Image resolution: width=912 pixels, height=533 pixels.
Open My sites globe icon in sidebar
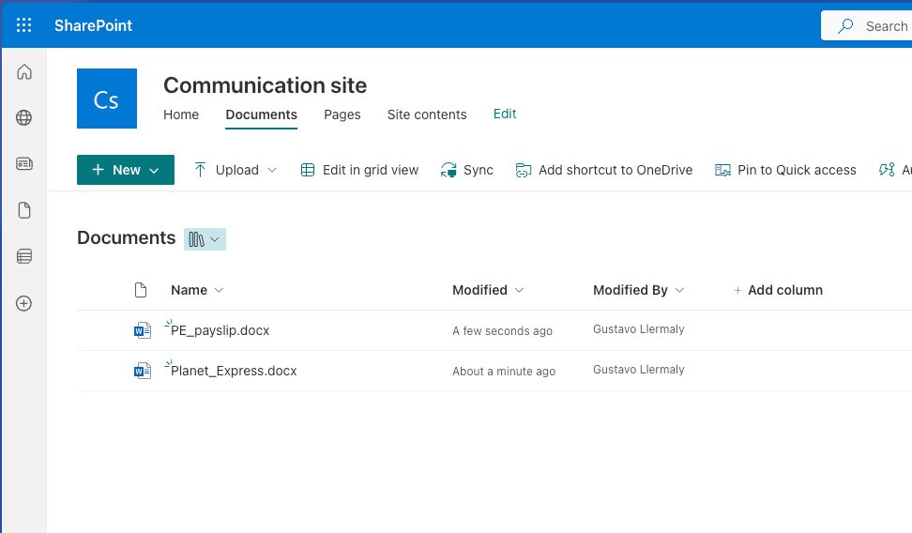[24, 118]
